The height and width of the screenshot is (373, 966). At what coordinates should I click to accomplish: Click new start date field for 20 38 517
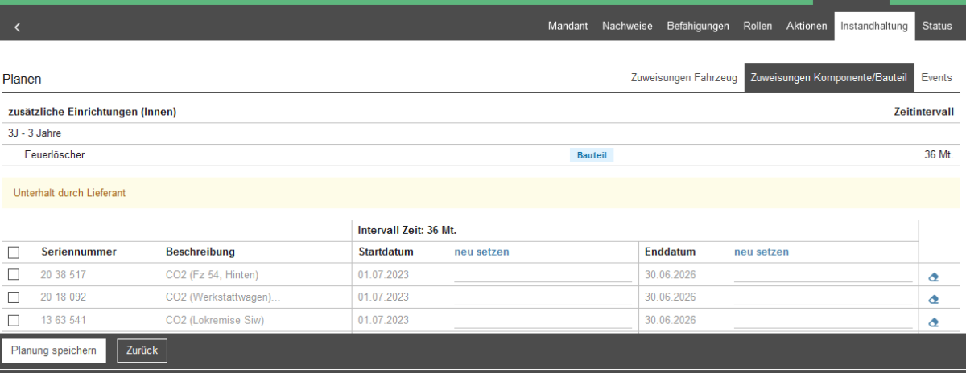[x=542, y=275]
